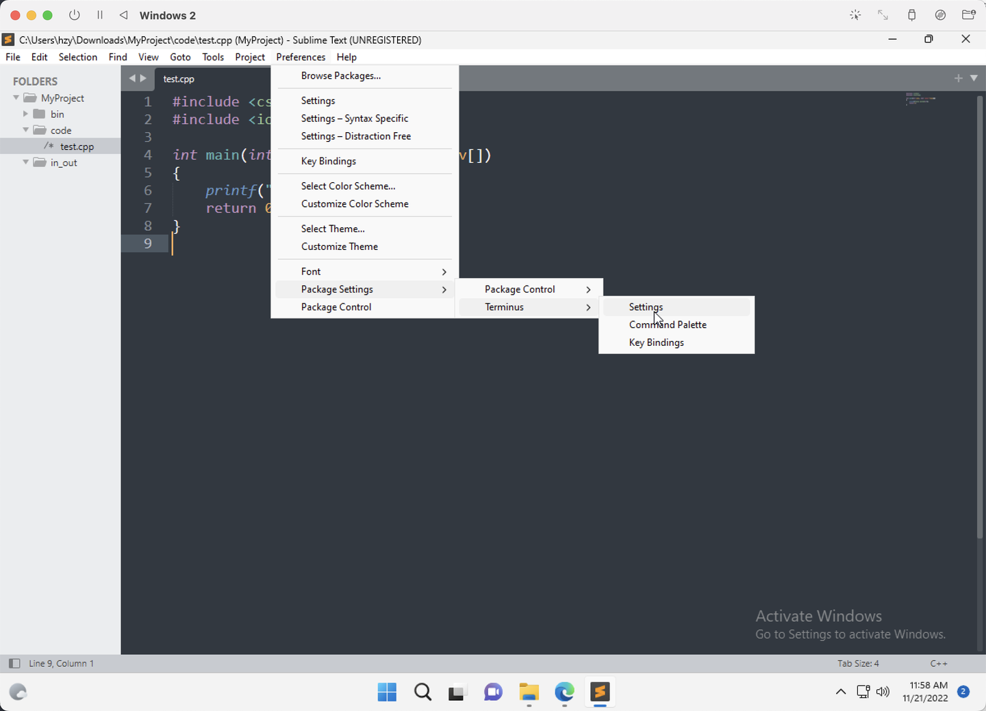Open a new tab with the plus icon
This screenshot has width=986, height=711.
coord(958,78)
